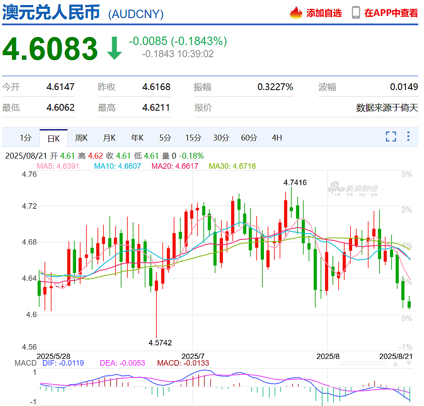Click the 2025/08/21 OHLC summary line
The image size is (424, 406).
104,156
